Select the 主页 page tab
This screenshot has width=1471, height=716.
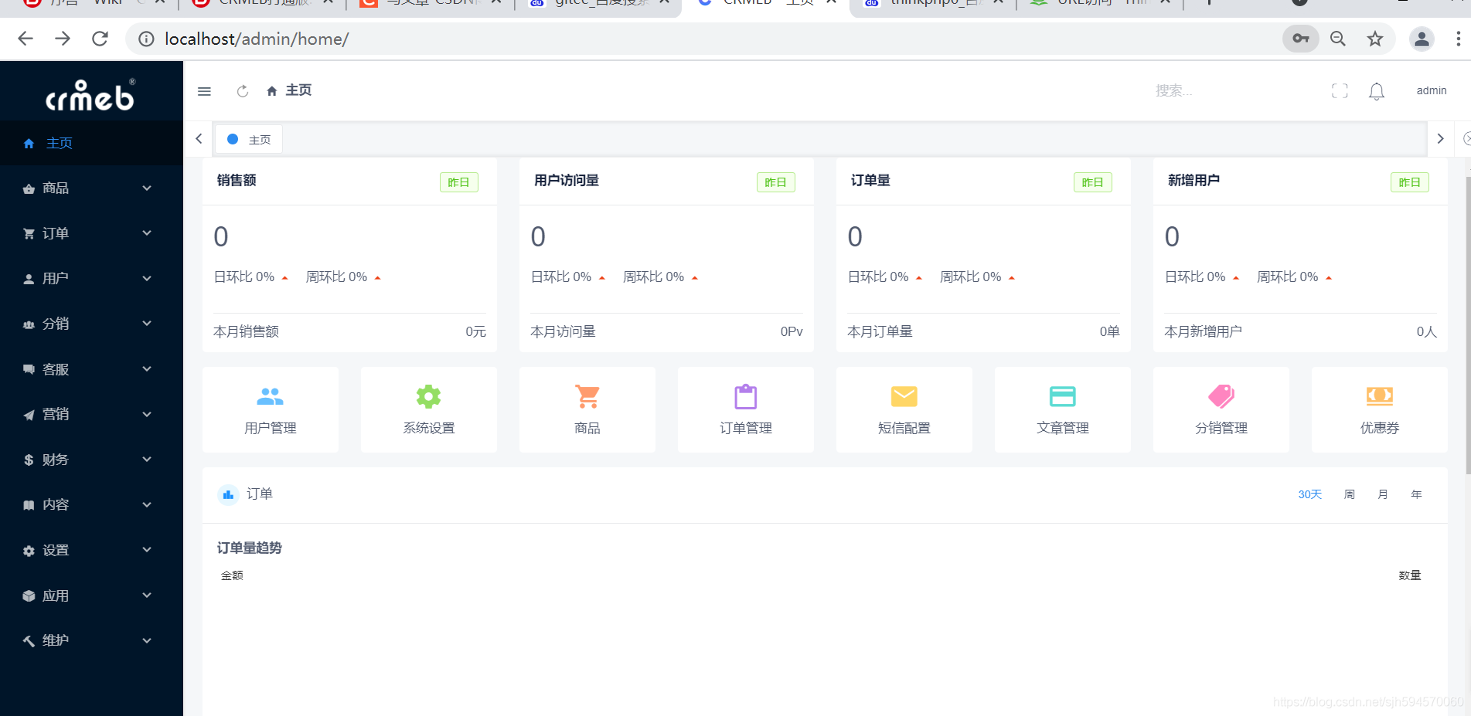coord(248,139)
